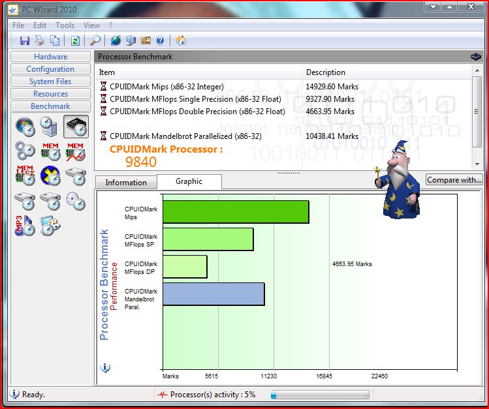Screen dimensions: 489x409
Task: Click the CPUIDMark MFlops SP chart bar
Action: (x=208, y=239)
